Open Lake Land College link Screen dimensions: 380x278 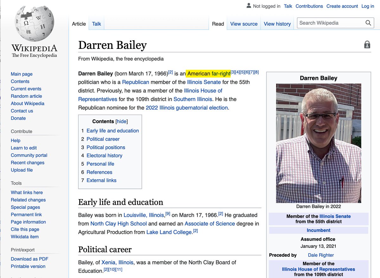169,232
